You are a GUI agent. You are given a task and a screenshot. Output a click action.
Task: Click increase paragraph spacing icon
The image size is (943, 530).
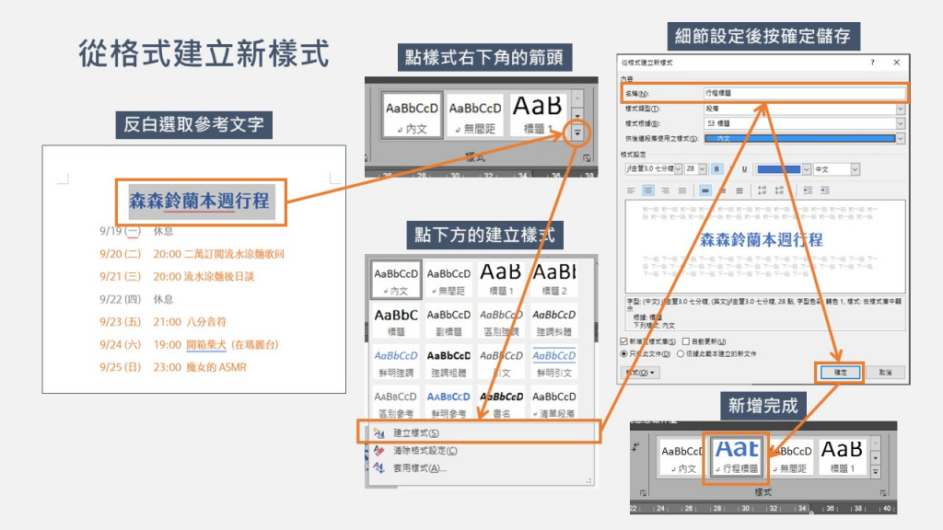tap(762, 190)
